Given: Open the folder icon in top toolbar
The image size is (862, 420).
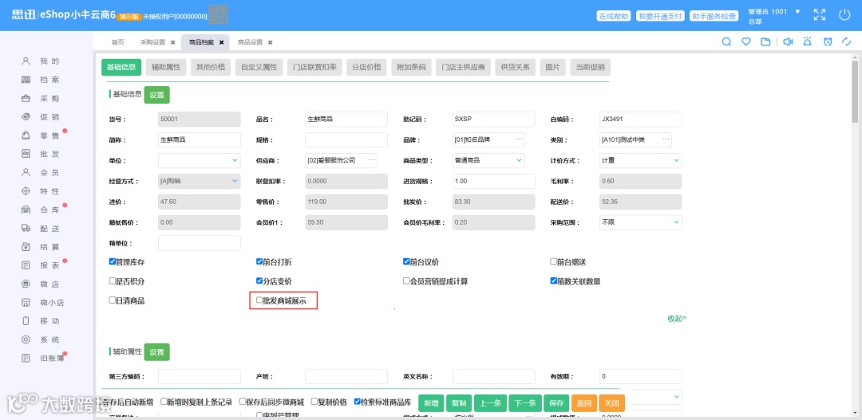Looking at the screenshot, I should point(765,41).
